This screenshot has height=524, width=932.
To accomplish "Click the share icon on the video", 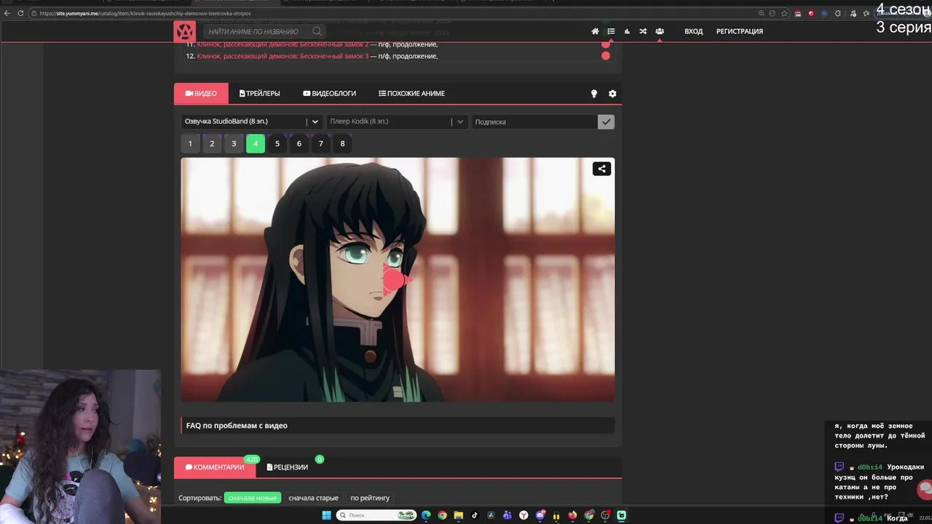I will (601, 169).
